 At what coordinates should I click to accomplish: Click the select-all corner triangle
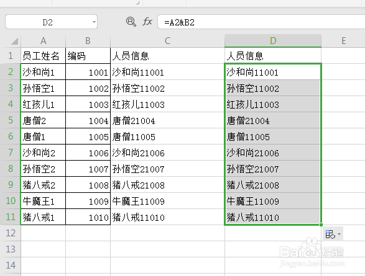coord(15,42)
